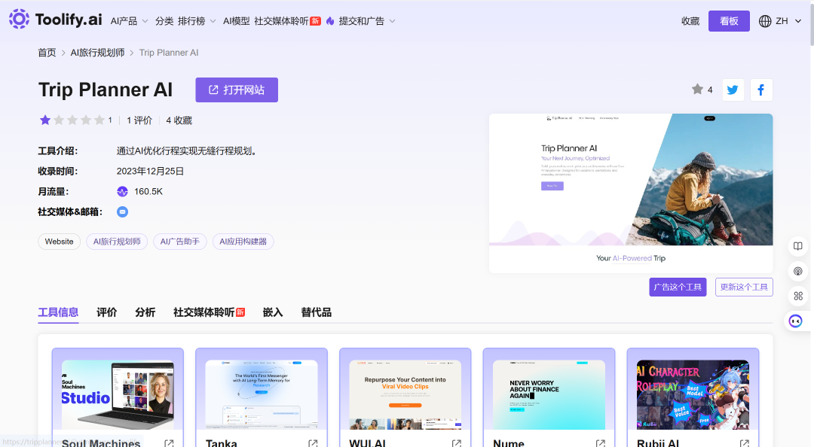Click the fifth empty rating star
Screen dimensions: 814x447
tap(99, 120)
